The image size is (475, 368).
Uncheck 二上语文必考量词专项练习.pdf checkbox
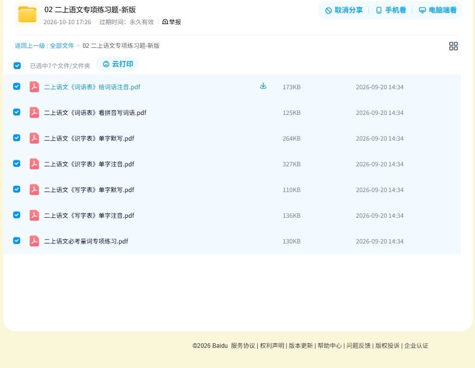click(x=17, y=240)
